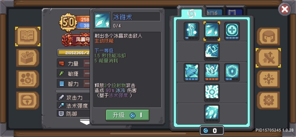Switch to the second skill tree tab
The height and width of the screenshot is (137, 296).
pos(214,12)
